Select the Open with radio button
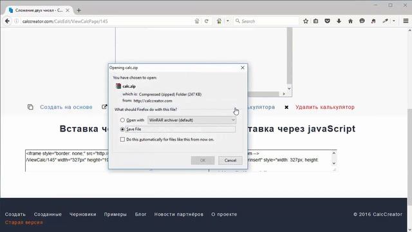This screenshot has width=412, height=232. 122,120
